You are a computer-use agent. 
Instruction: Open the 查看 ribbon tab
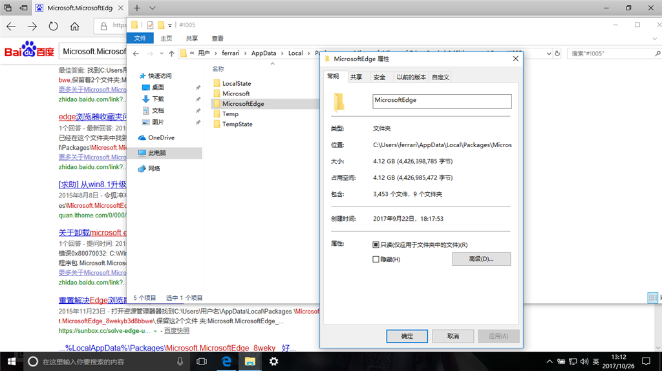[217, 38]
